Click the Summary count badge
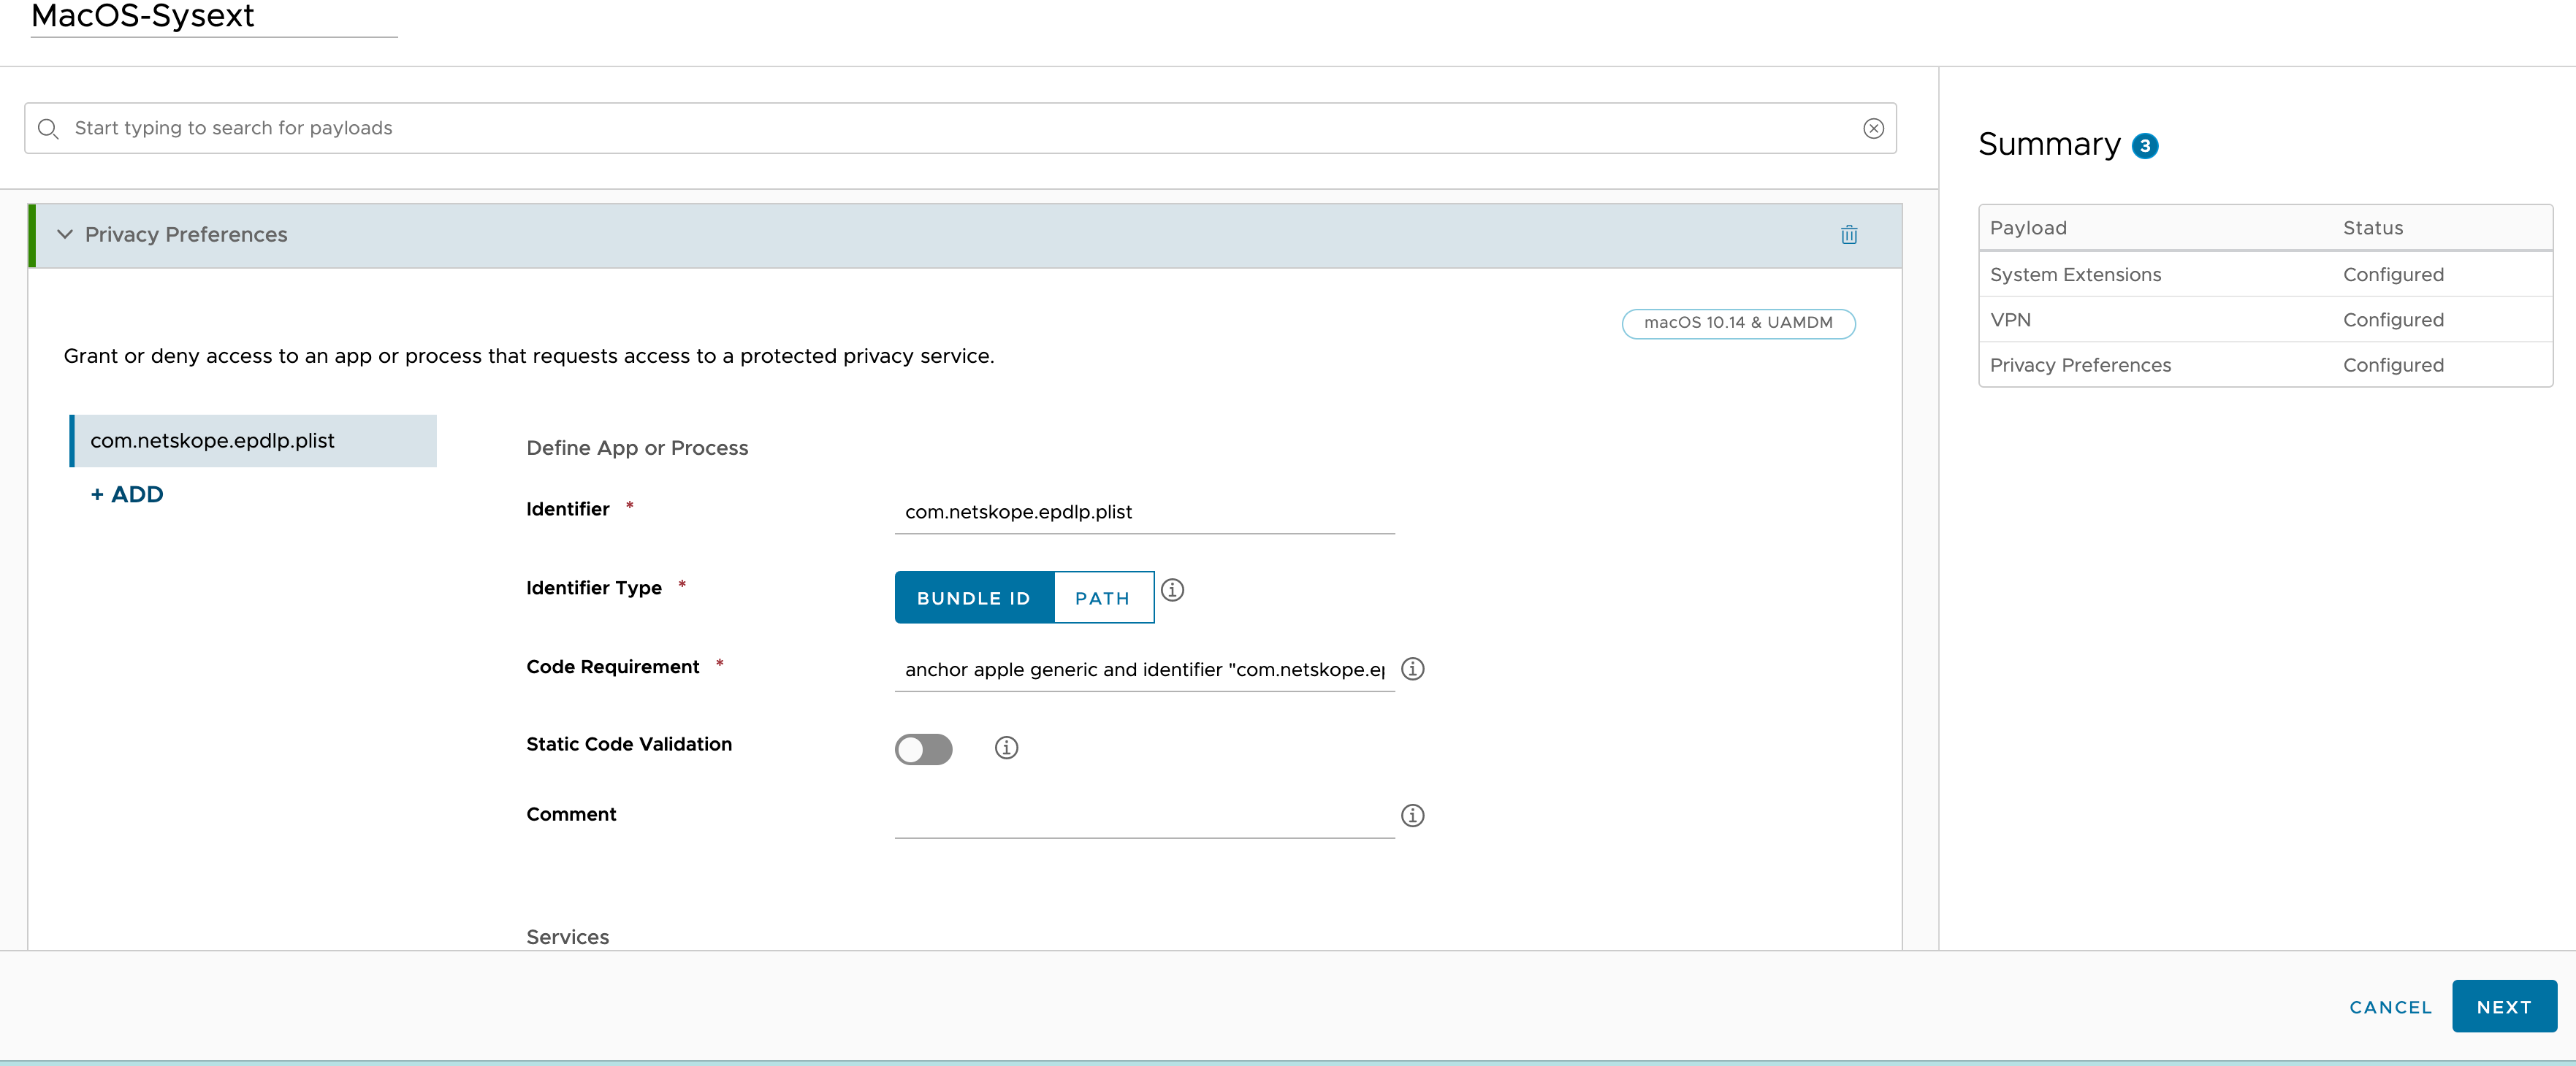 pos(2144,146)
